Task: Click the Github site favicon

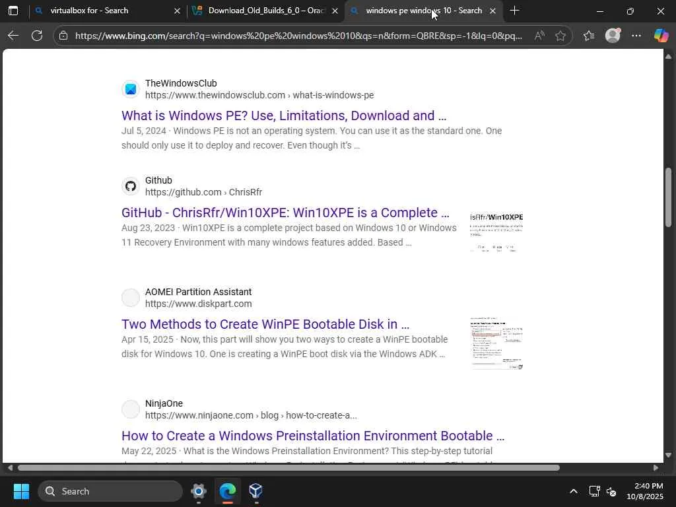Action: pyautogui.click(x=131, y=186)
